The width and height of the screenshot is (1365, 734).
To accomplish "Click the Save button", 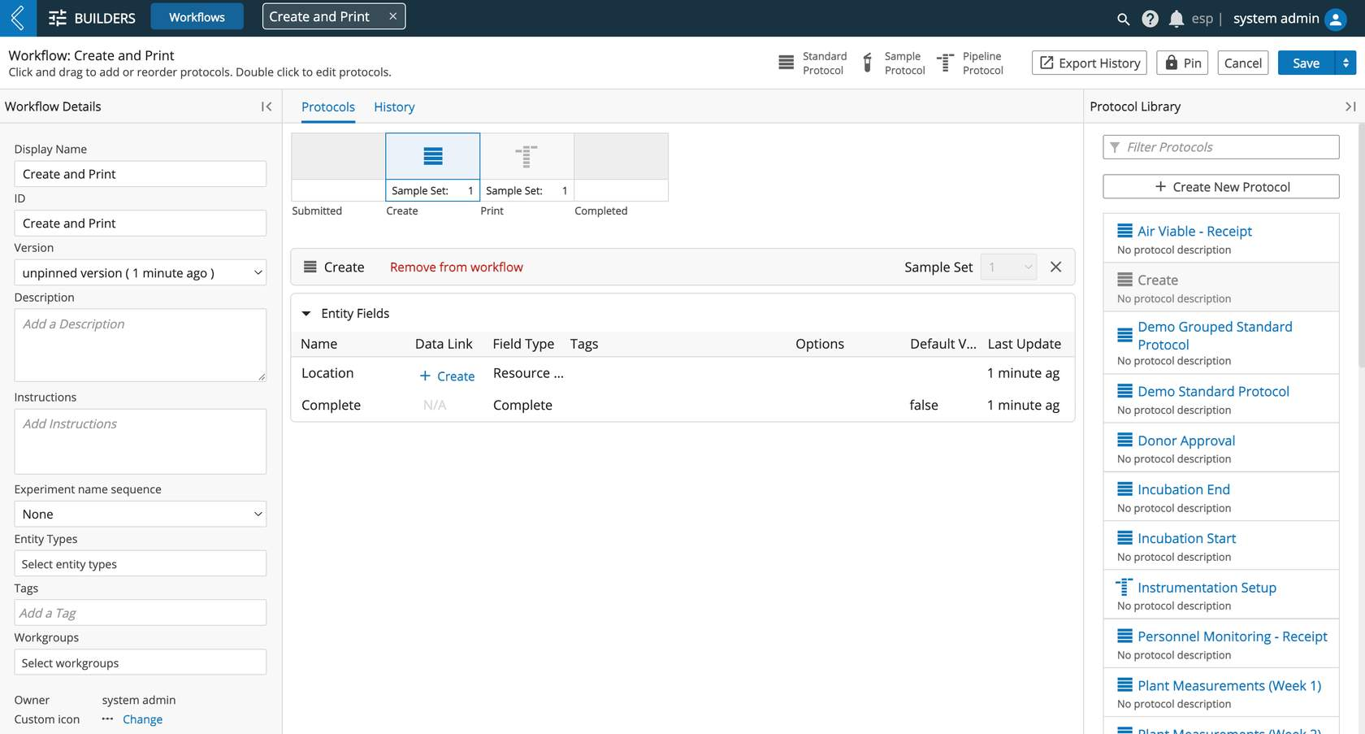I will coord(1306,63).
